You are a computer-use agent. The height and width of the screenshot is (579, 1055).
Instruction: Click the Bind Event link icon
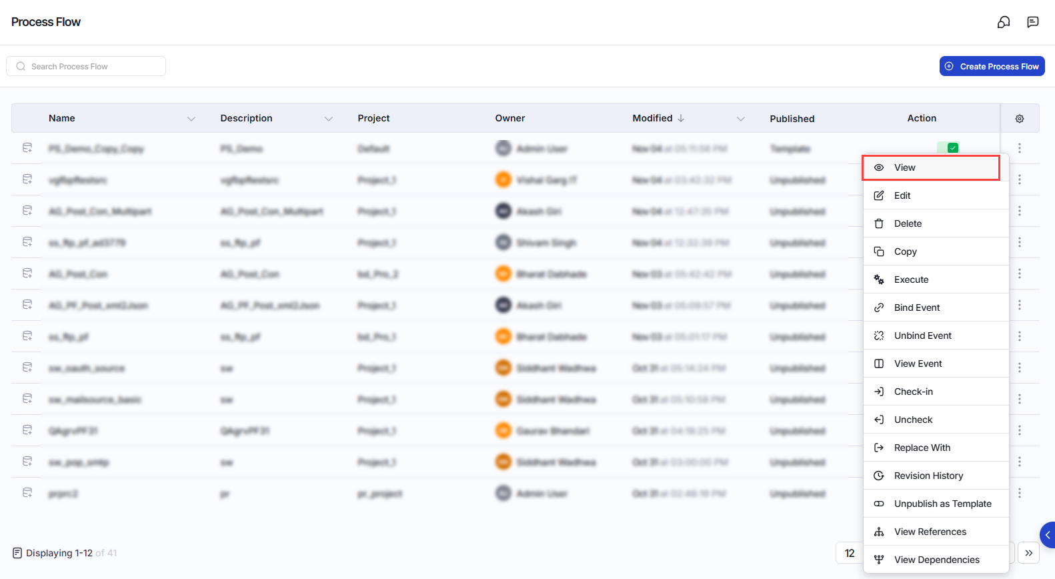[879, 308]
